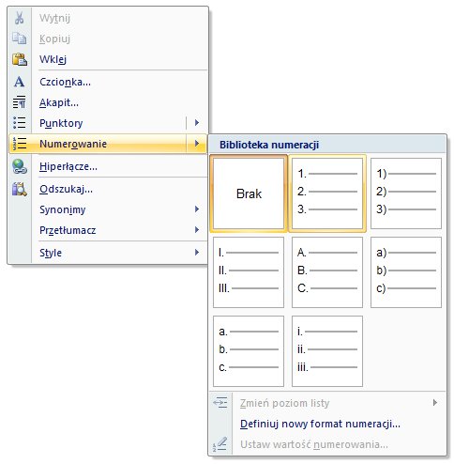Expand the Synonimy submenu arrow
454x464 pixels.
(197, 209)
